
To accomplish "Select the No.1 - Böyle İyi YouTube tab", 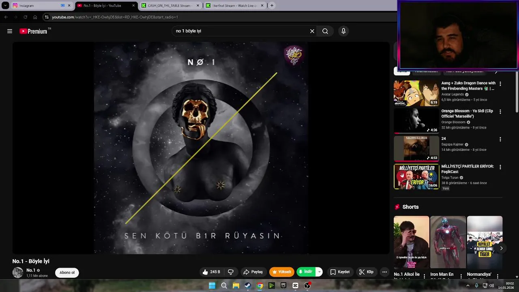I will (x=105, y=6).
